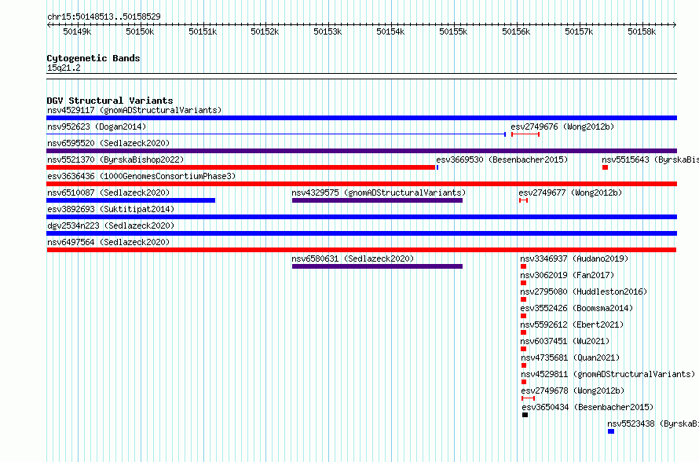Click the 50156k ruler position

click(x=516, y=31)
